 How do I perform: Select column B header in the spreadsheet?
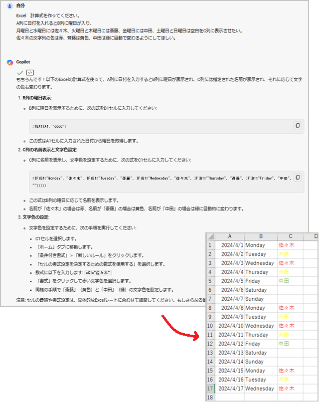261,236
